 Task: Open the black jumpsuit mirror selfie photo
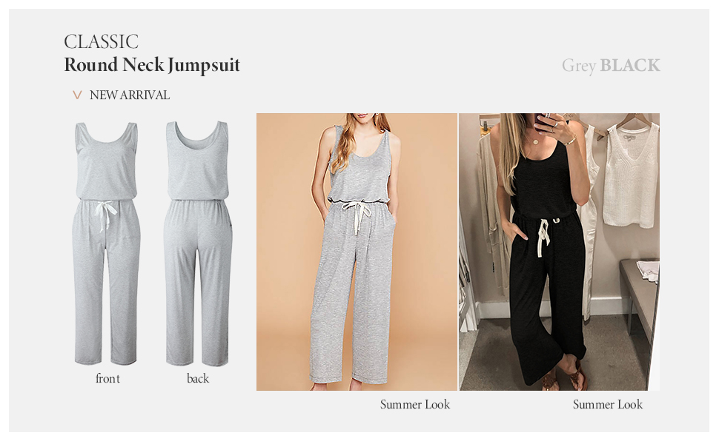560,252
